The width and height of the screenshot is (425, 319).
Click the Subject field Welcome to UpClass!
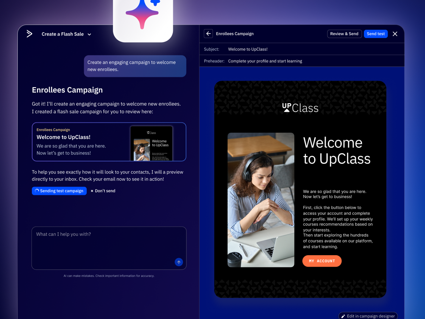[248, 49]
